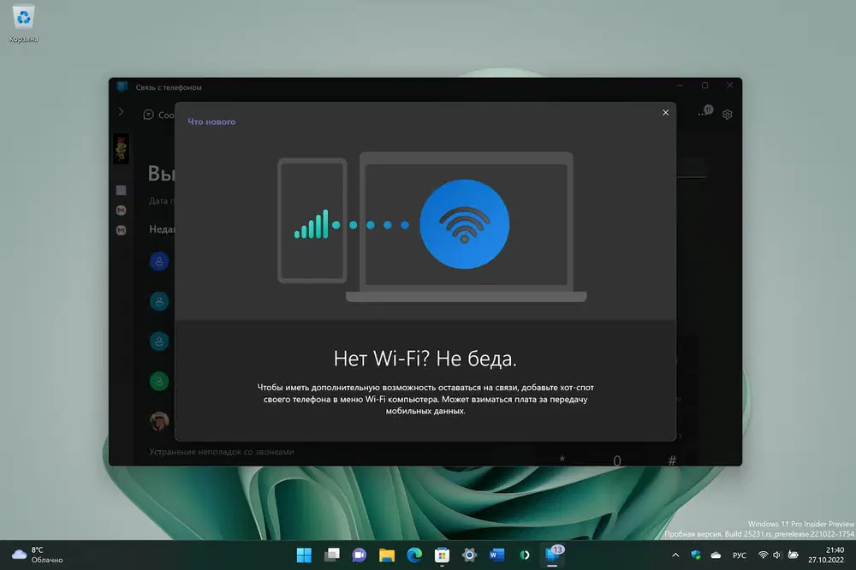Click the 'Что нового' heading label

(x=211, y=122)
